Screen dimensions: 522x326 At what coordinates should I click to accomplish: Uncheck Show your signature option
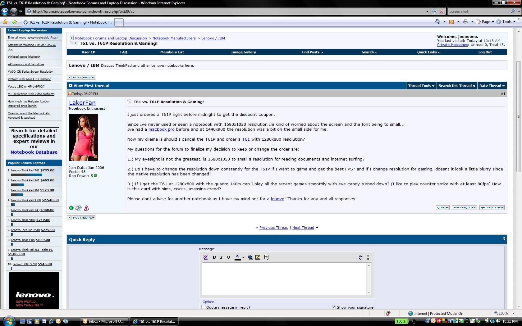tap(334, 307)
